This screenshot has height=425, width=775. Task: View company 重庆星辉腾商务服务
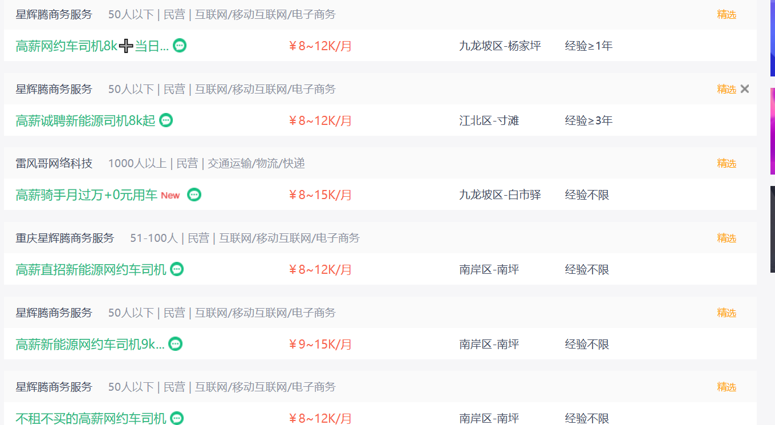[65, 238]
